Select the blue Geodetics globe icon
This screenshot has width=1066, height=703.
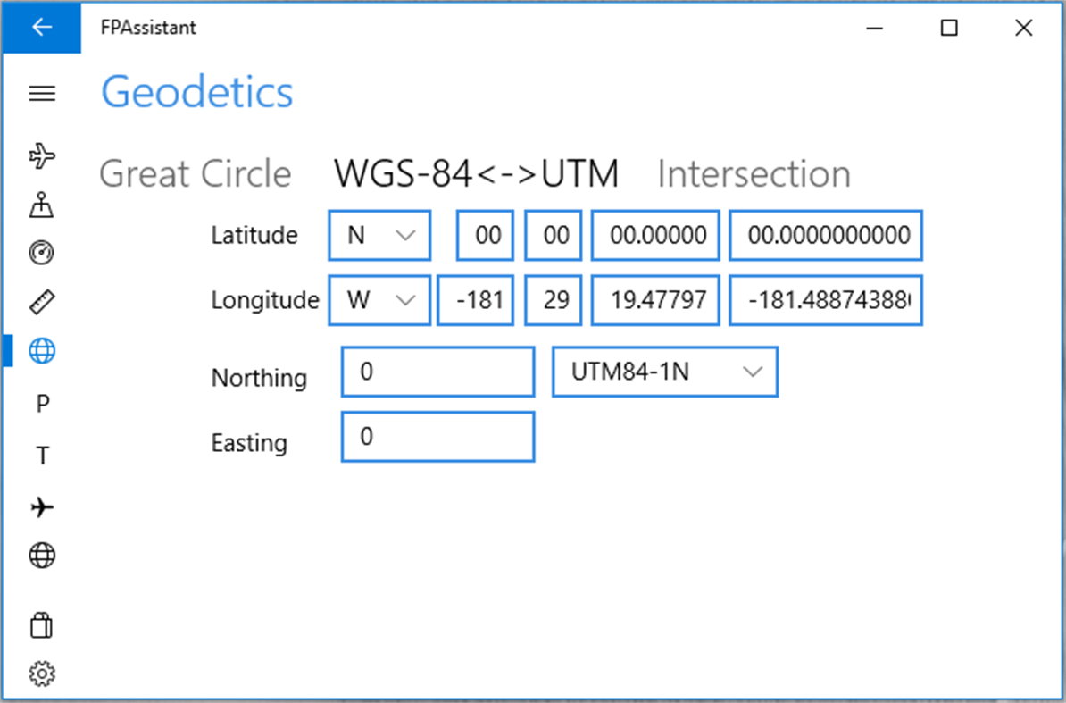(x=41, y=351)
